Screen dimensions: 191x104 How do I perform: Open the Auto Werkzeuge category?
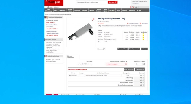pos(49,10)
